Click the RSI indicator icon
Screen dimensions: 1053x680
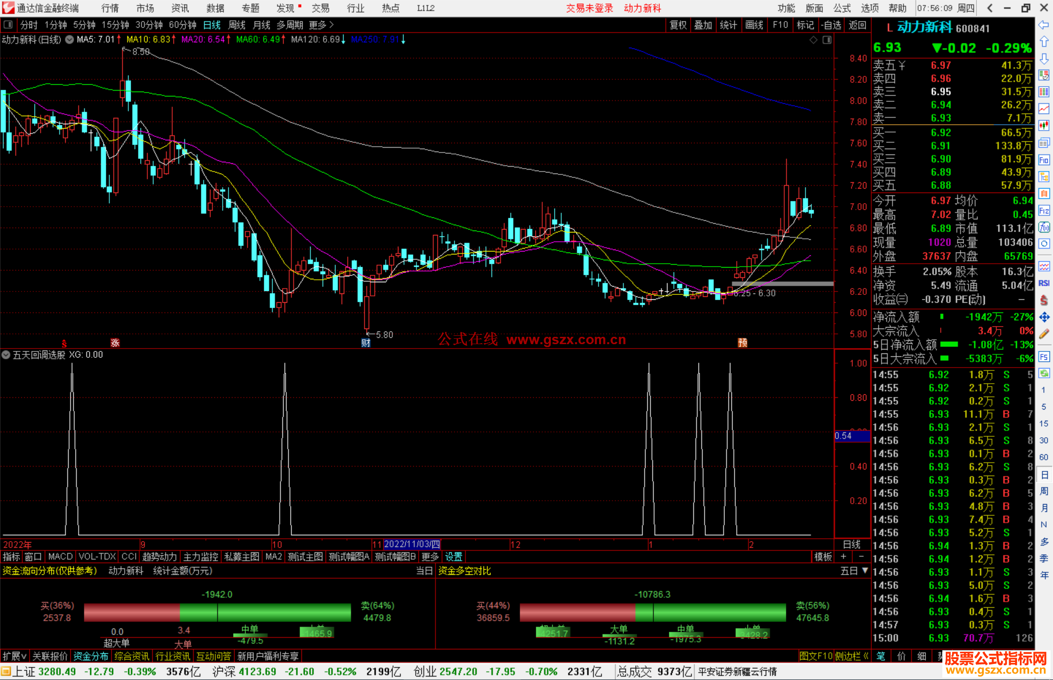(1044, 283)
